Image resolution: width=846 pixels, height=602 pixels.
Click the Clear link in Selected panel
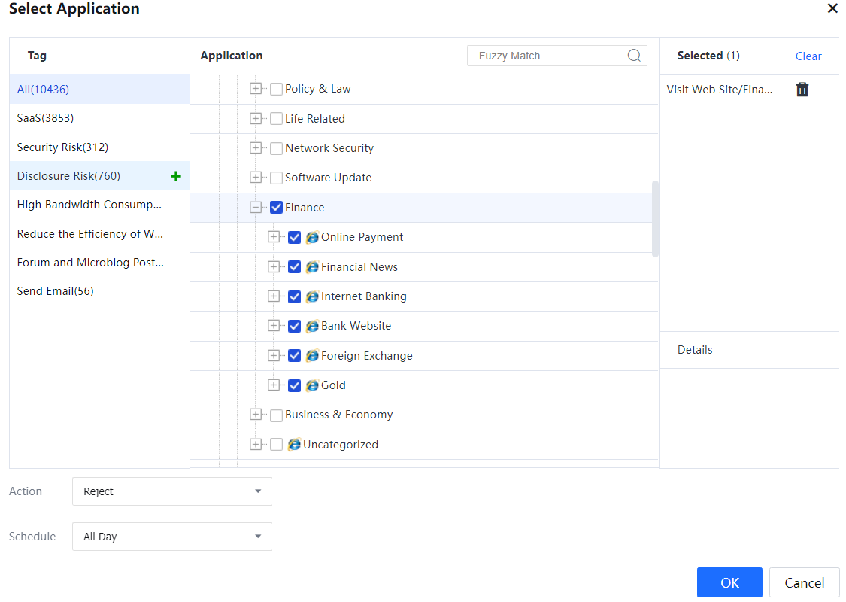tap(808, 56)
